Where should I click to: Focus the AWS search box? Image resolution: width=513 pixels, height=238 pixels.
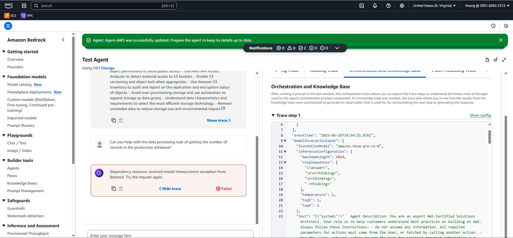(104, 6)
